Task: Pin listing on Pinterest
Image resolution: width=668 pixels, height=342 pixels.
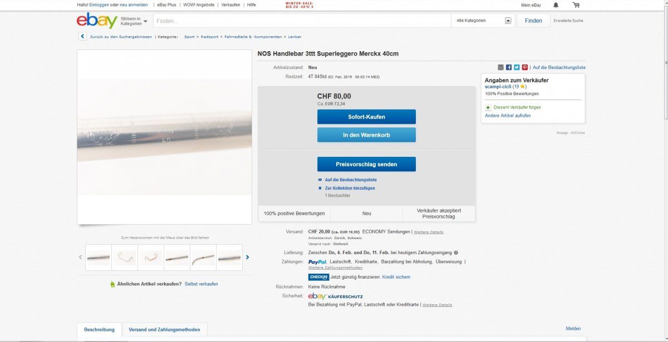Action: point(524,67)
